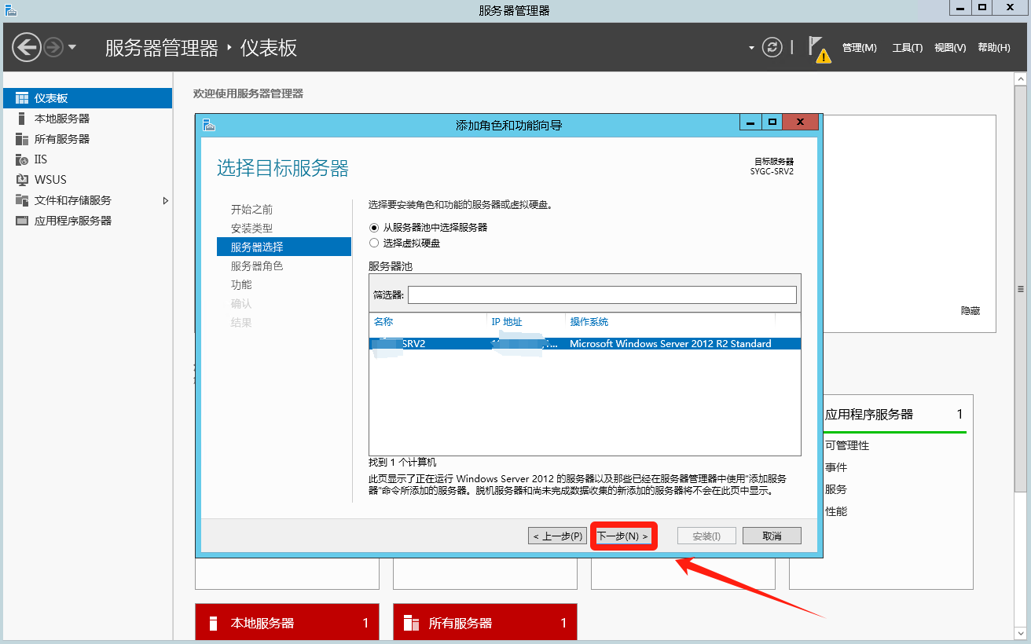Choose the select virtual hard disk option
Viewport: 1031px width, 644px height.
pyautogui.click(x=374, y=243)
